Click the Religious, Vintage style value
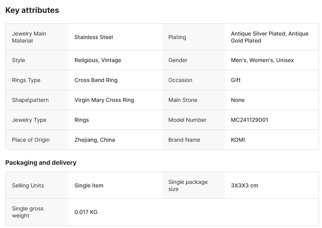This screenshot has width=322, height=228. click(x=98, y=60)
